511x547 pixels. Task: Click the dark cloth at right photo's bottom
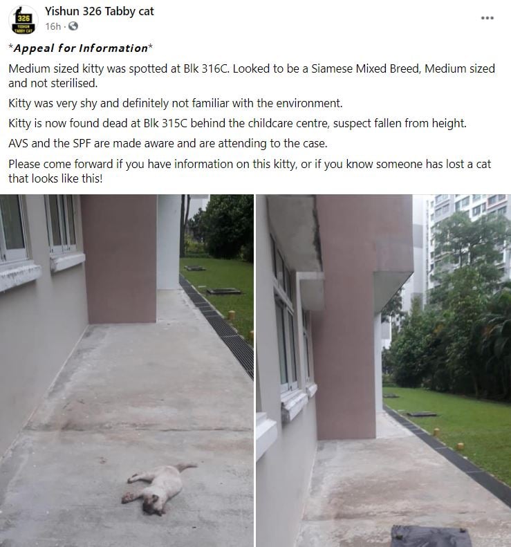tap(431, 536)
